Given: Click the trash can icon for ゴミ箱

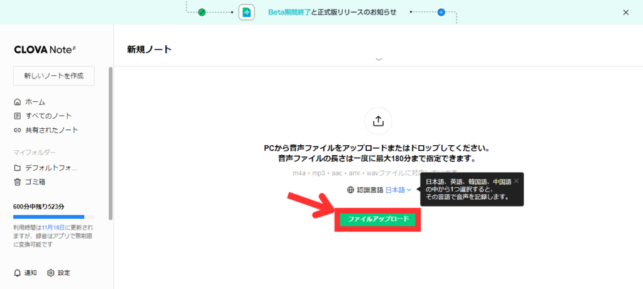Looking at the screenshot, I should tap(18, 182).
